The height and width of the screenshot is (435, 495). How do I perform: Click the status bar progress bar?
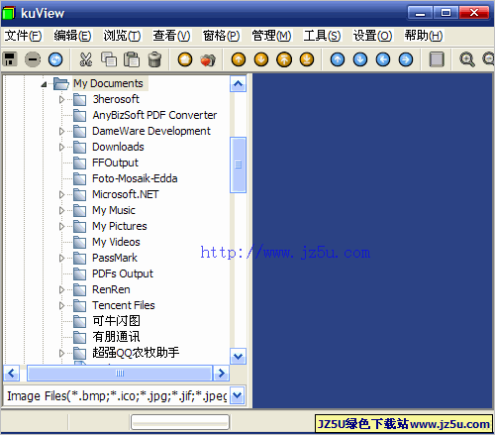[x=180, y=422]
